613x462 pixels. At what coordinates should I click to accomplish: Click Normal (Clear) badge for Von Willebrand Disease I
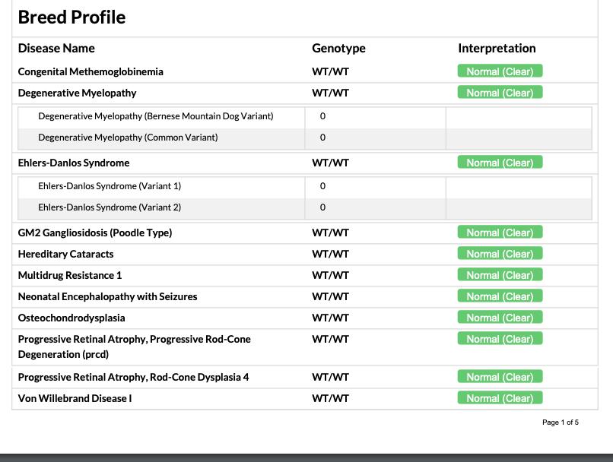pyautogui.click(x=500, y=398)
